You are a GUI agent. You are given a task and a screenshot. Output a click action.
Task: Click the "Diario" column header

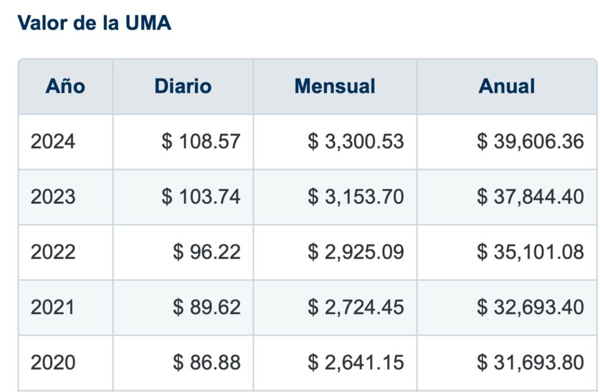[183, 86]
